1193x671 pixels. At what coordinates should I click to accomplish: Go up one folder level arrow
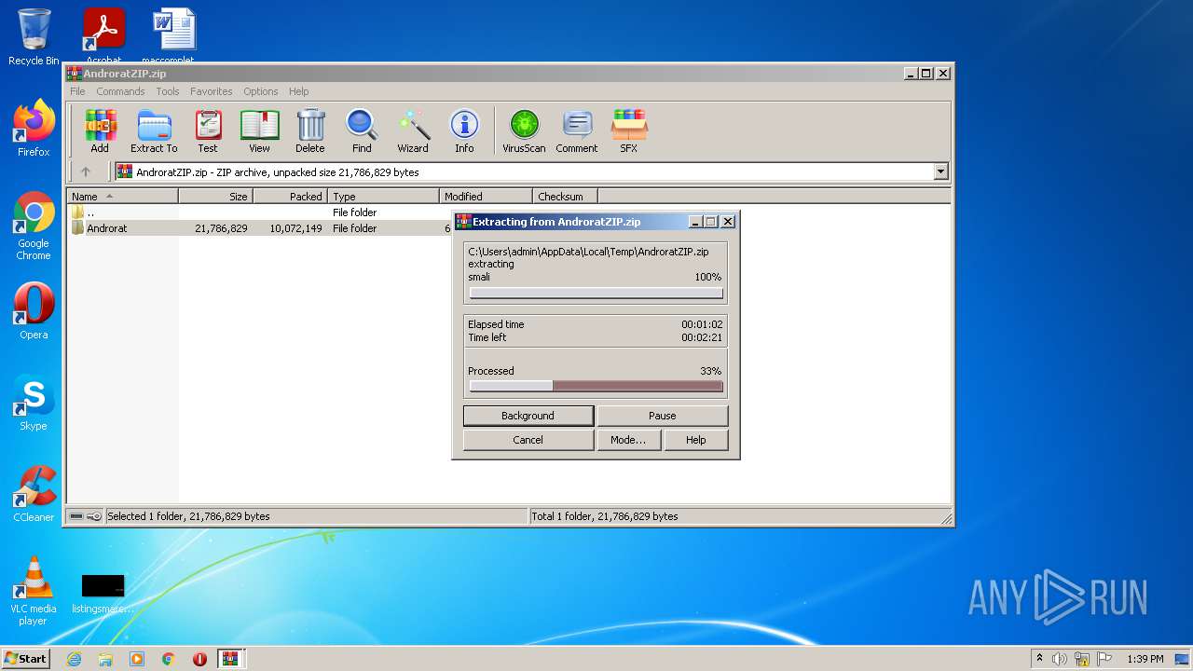point(86,171)
